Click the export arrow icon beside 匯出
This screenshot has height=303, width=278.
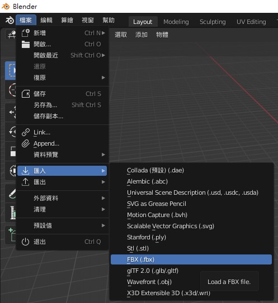pos(25,182)
